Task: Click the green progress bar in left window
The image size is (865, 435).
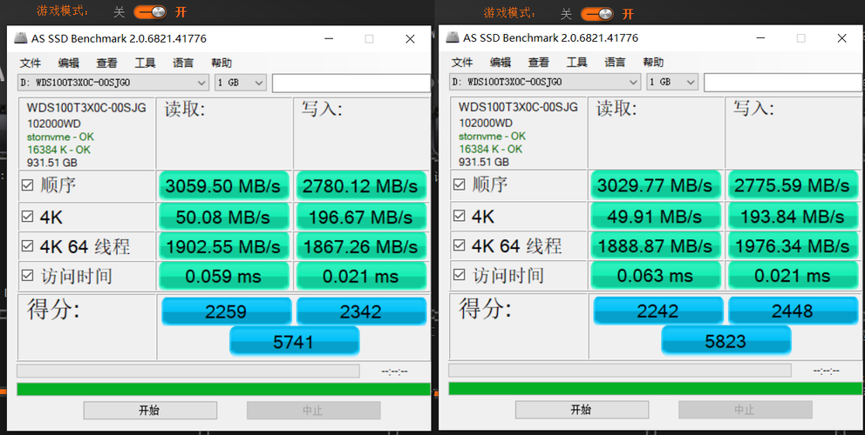Action: pyautogui.click(x=223, y=389)
